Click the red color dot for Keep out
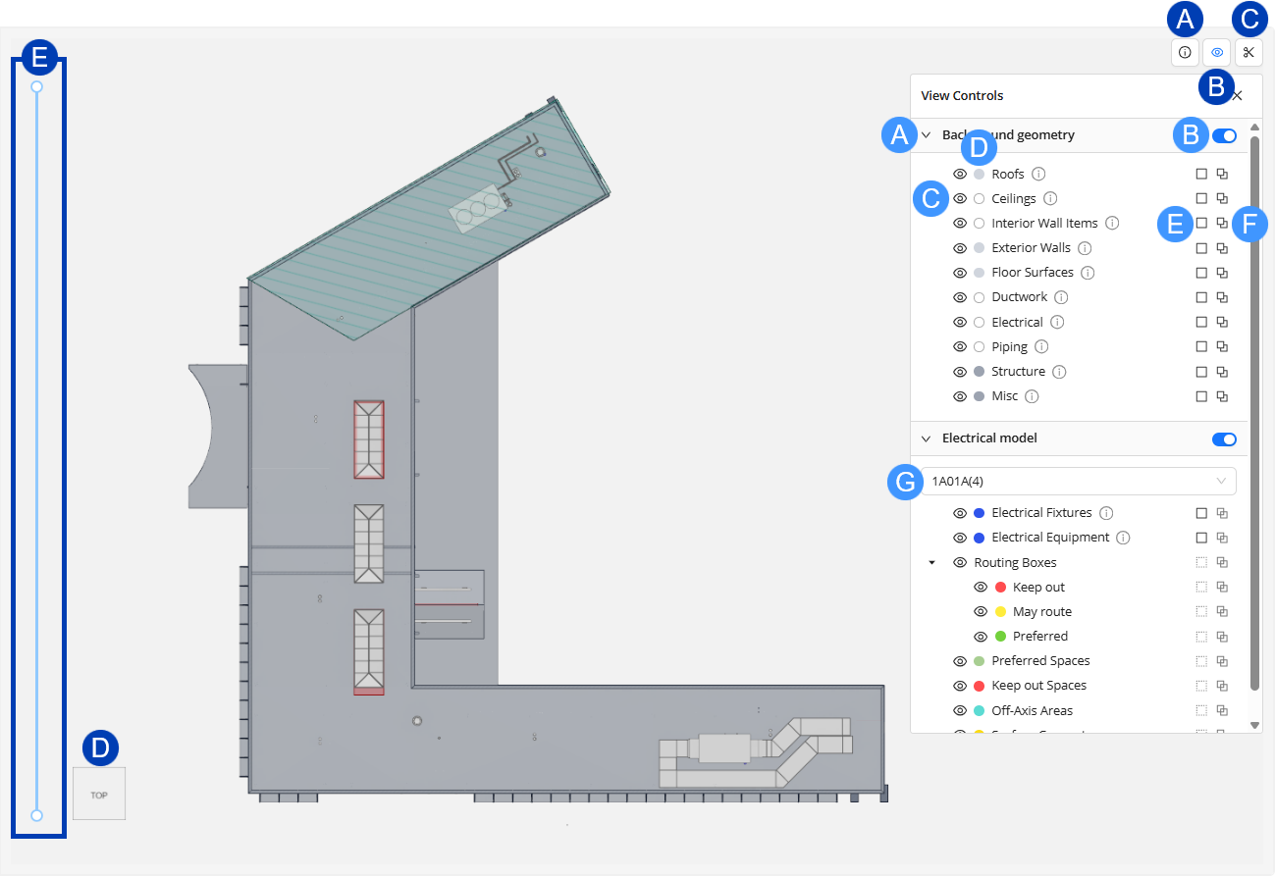Image resolution: width=1275 pixels, height=876 pixels. point(1000,587)
